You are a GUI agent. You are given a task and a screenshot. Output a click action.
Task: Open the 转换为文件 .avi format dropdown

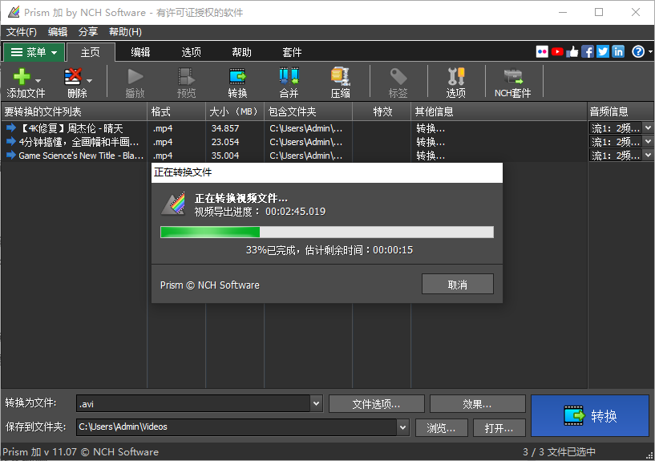coord(315,403)
